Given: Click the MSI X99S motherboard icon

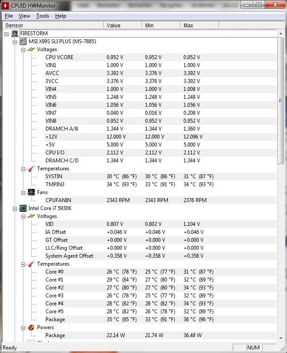Looking at the screenshot, I should point(23,41).
